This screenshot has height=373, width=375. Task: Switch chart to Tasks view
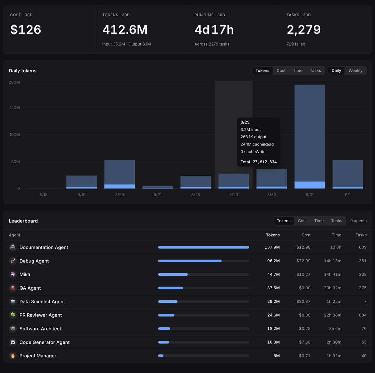point(315,71)
